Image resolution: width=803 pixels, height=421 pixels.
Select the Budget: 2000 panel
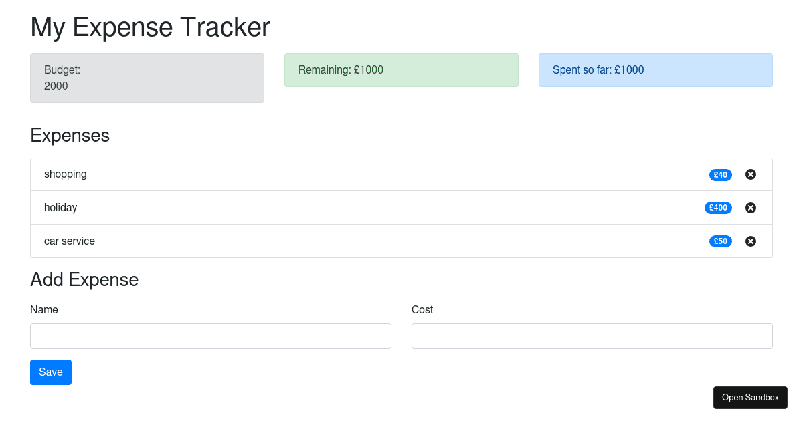click(x=147, y=77)
